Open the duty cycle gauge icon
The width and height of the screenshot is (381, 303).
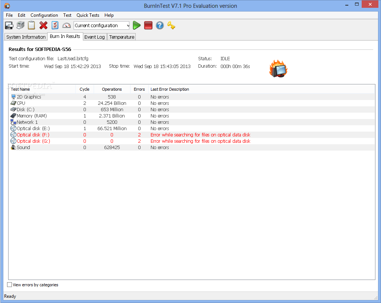tap(66, 26)
